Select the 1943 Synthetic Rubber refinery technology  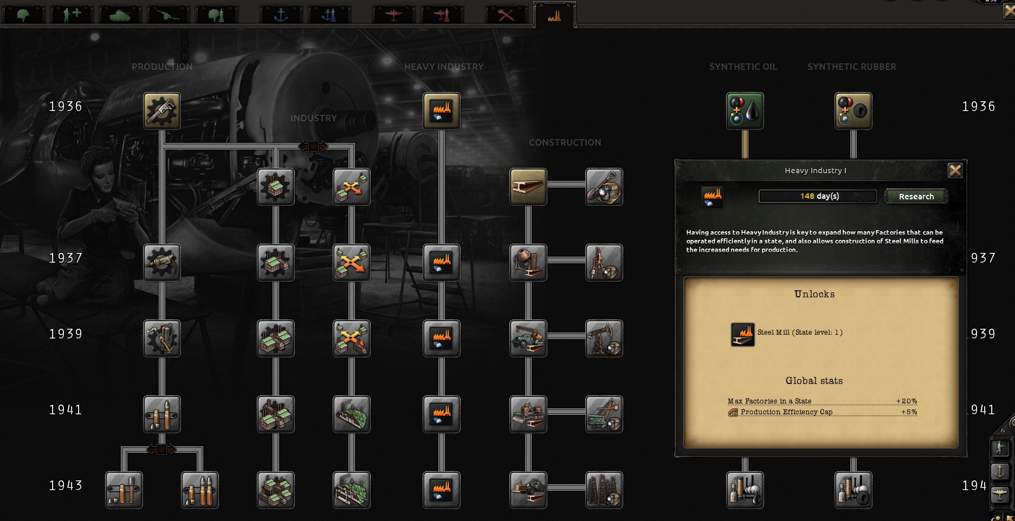tap(854, 490)
